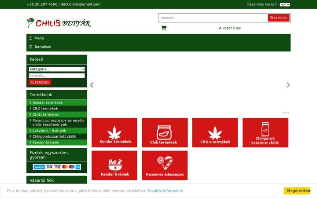Click the payment cards banner image
The width and height of the screenshot is (317, 198).
57,167
